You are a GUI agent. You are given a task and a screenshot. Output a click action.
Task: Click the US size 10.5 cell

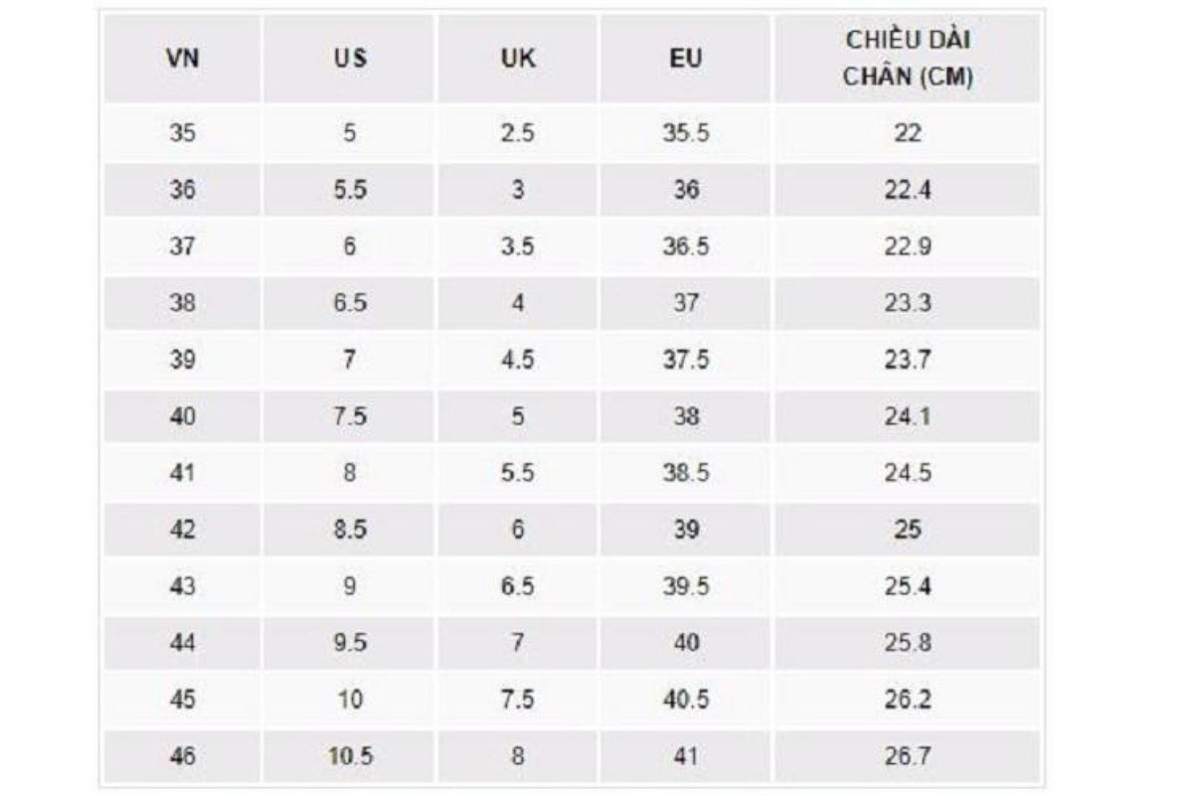349,756
